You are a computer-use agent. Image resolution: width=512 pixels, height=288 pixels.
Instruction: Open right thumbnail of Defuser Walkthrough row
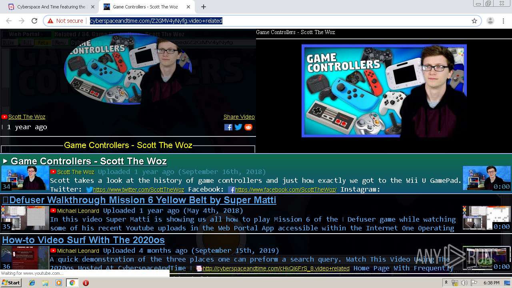[x=487, y=218]
